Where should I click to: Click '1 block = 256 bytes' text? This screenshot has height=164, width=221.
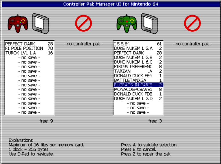point(28,149)
